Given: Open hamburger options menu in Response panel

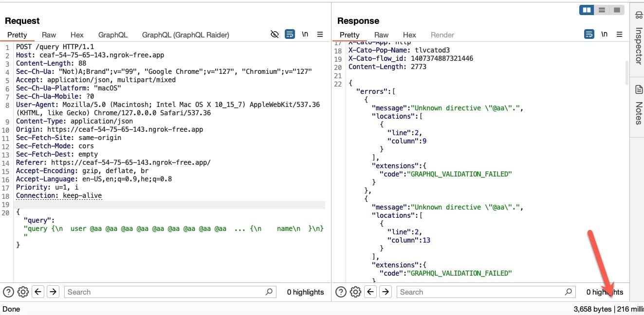Looking at the screenshot, I should pos(619,35).
